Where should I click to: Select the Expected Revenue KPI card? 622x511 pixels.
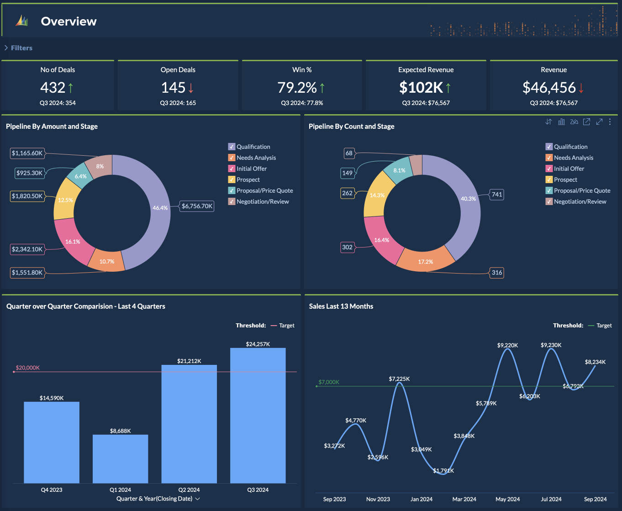(426, 86)
